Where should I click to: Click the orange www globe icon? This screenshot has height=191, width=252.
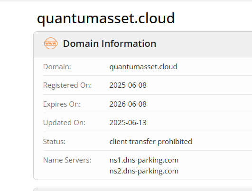(51, 43)
